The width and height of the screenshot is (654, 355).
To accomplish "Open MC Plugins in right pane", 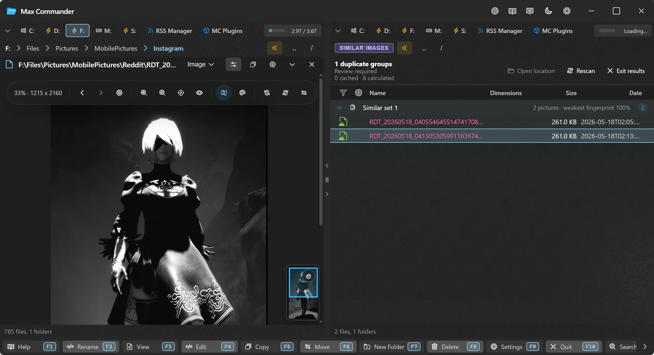I will (x=553, y=31).
